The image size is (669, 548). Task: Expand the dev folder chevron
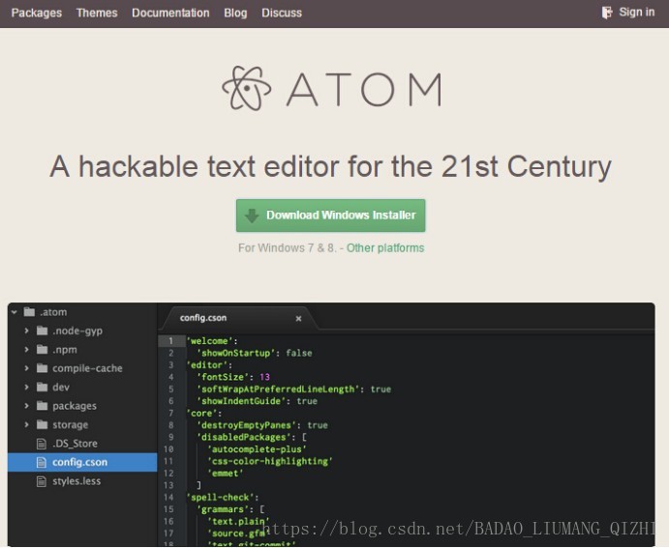[x=26, y=387]
